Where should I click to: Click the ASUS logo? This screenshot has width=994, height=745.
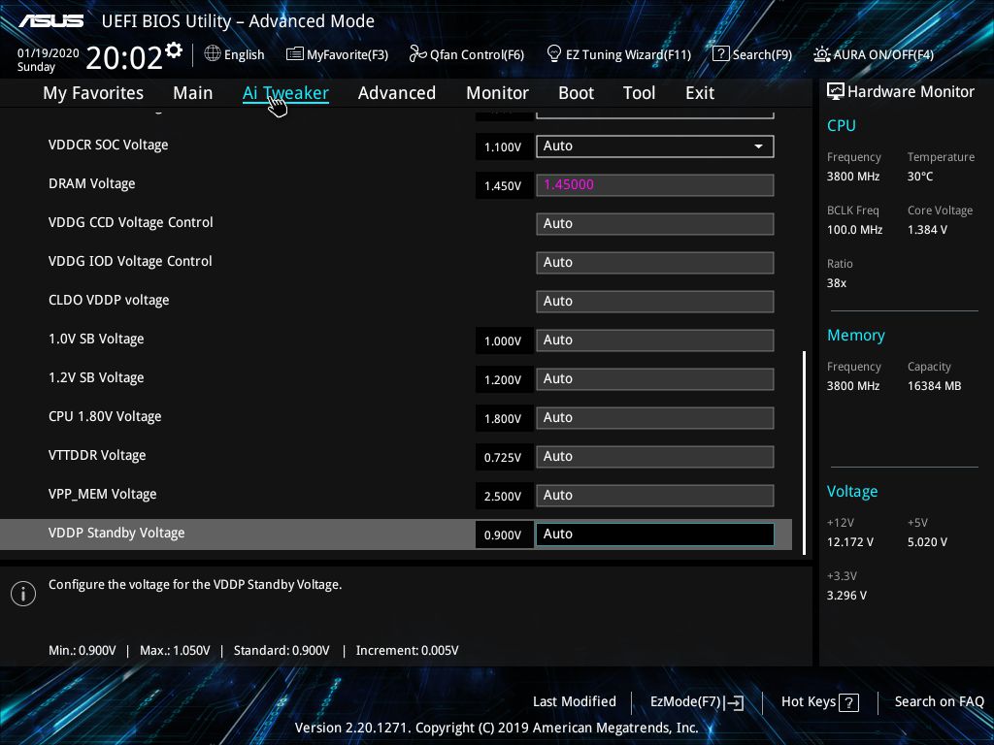[50, 21]
